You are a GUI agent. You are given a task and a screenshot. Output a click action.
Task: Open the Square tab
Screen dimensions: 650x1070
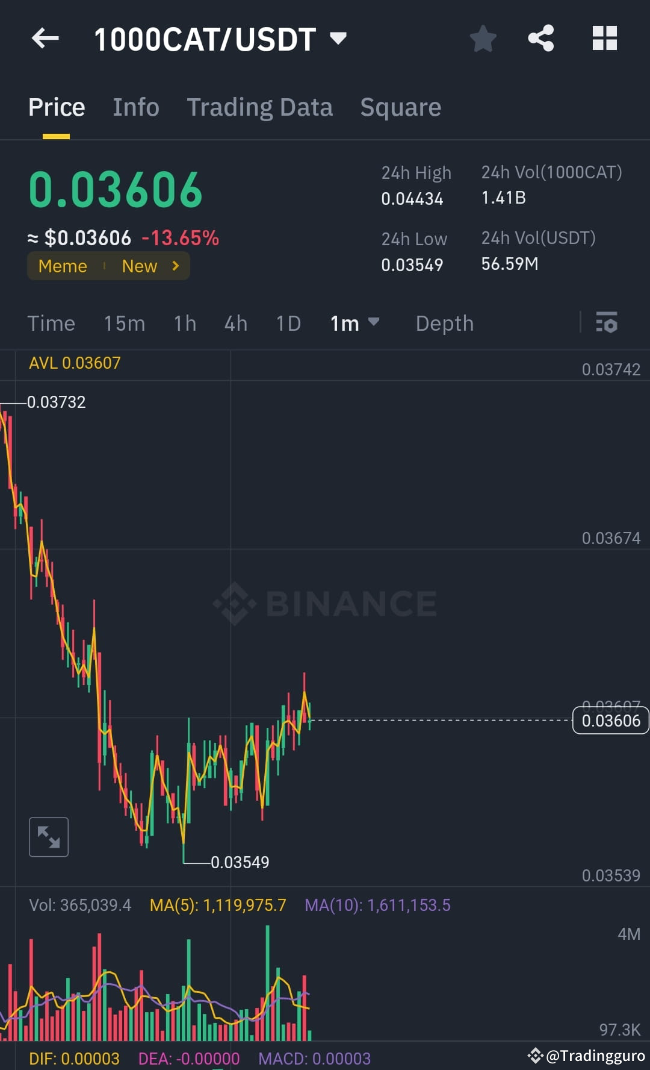click(400, 107)
